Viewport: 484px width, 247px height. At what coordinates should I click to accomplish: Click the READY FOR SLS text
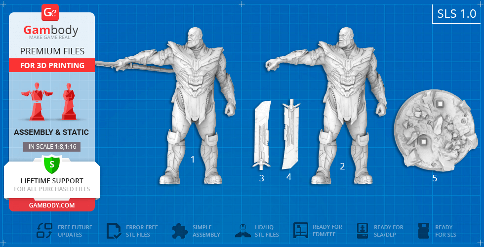(x=445, y=231)
